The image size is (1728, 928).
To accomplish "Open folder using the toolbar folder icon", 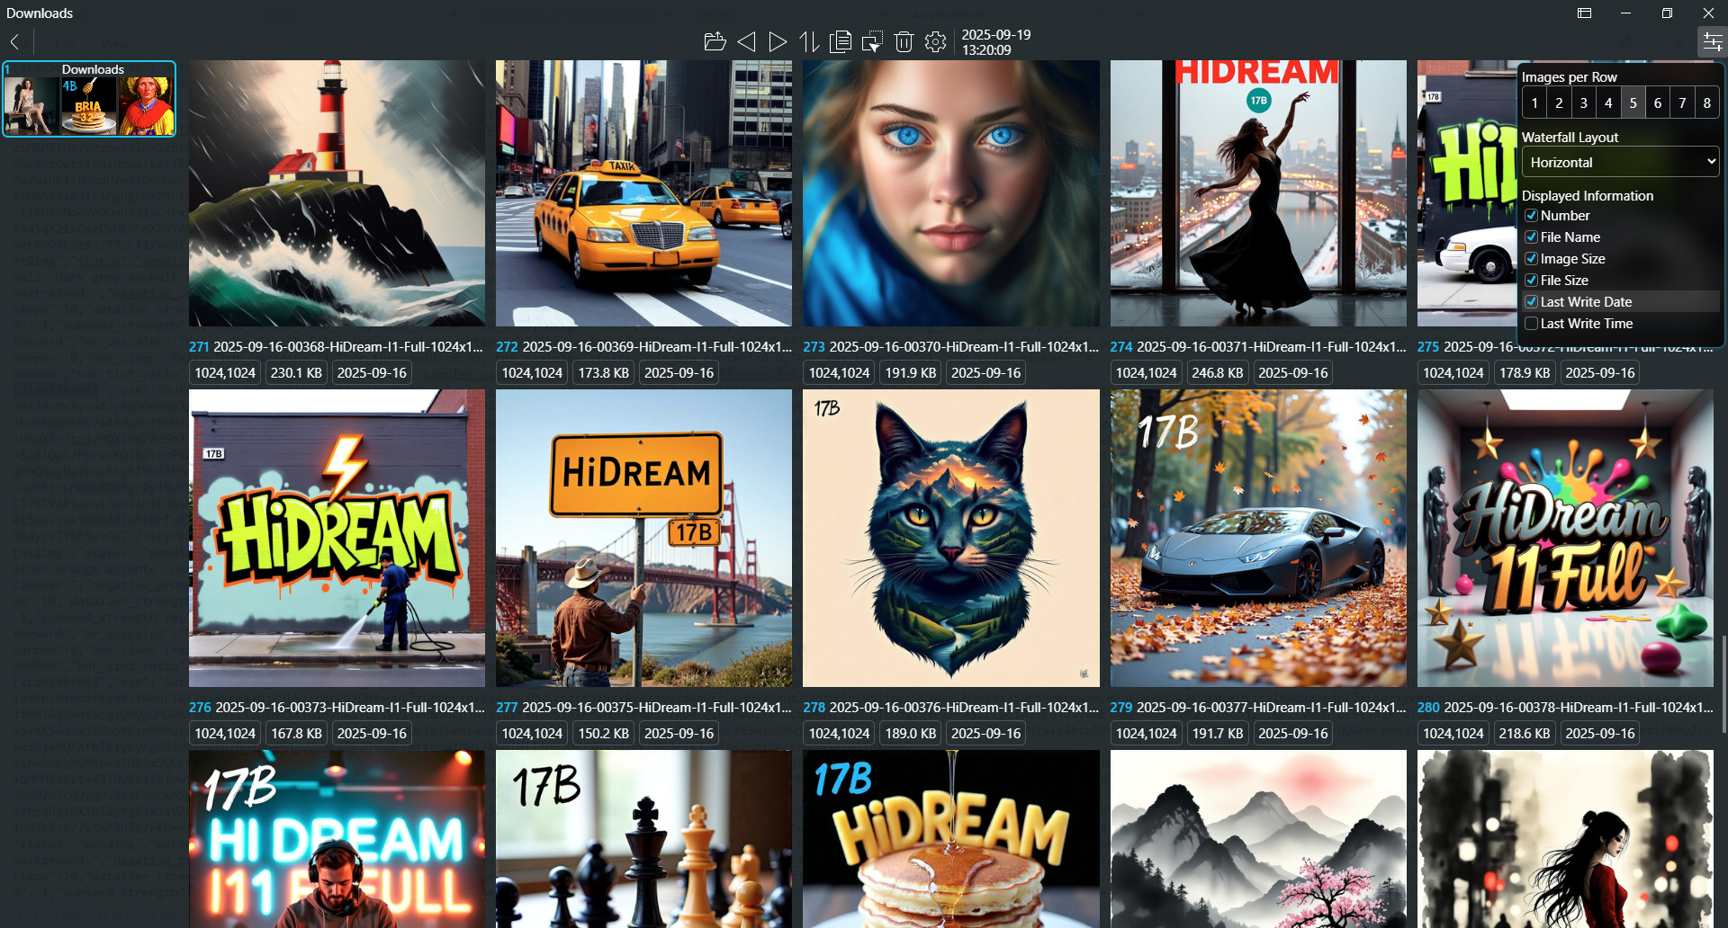I will click(715, 41).
